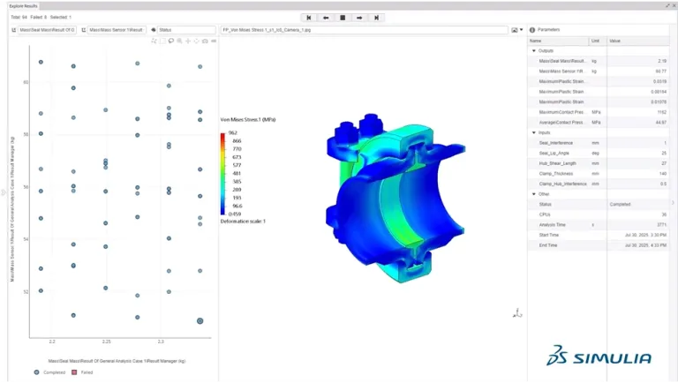Select the Seal_Lip_Angle parameter row
Image resolution: width=678 pixels, height=383 pixels.
coord(599,153)
